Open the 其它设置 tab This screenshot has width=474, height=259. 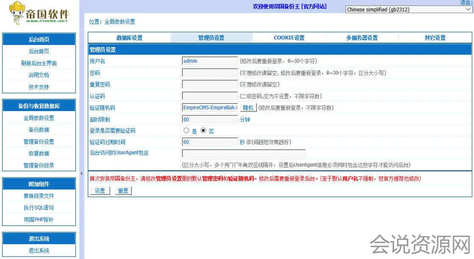tap(435, 38)
